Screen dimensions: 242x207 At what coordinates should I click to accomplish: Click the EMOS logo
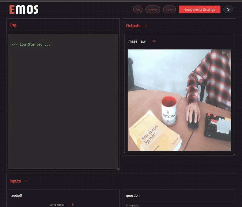coord(24,10)
